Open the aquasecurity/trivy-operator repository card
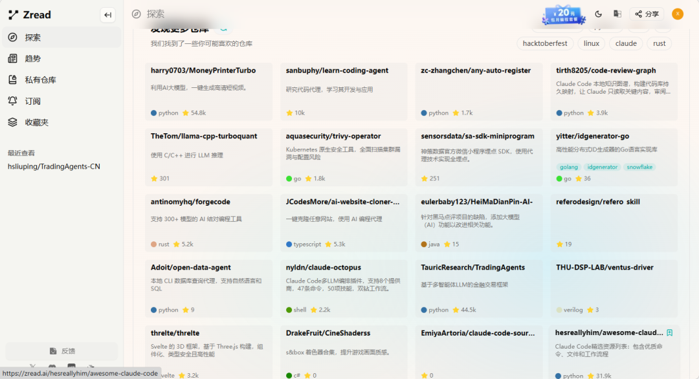Viewport: 699px width, 379px height. click(x=344, y=157)
